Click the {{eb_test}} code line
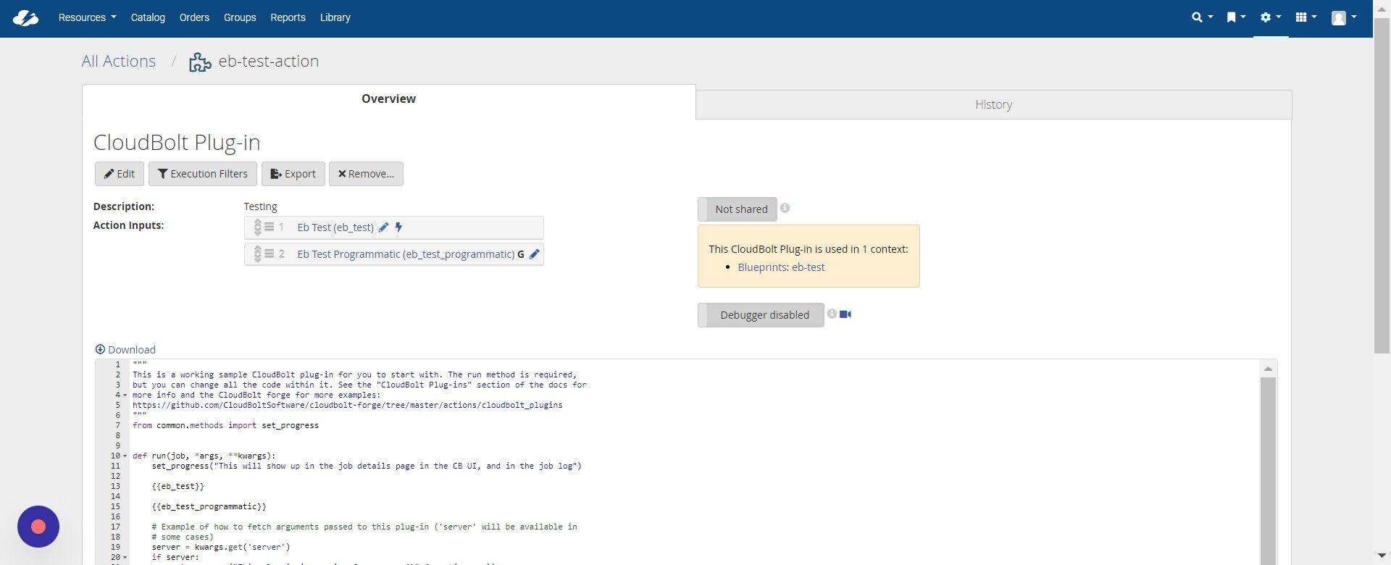Screen dimensions: 1391x565 click(x=177, y=487)
